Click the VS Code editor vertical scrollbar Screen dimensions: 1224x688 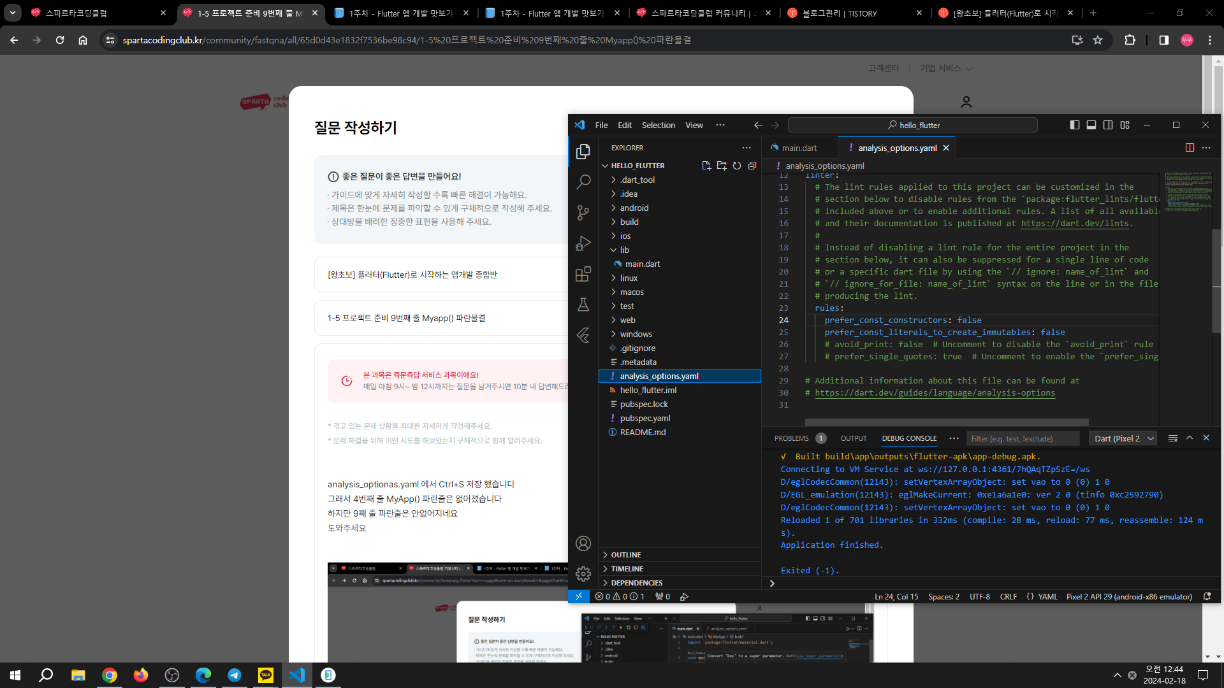1216,280
